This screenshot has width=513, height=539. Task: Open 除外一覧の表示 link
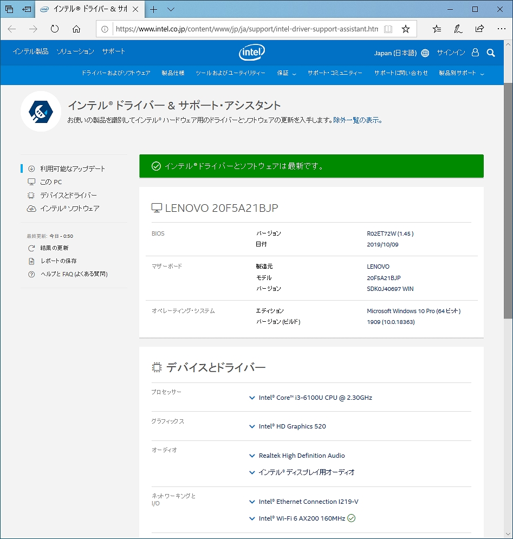pos(356,120)
